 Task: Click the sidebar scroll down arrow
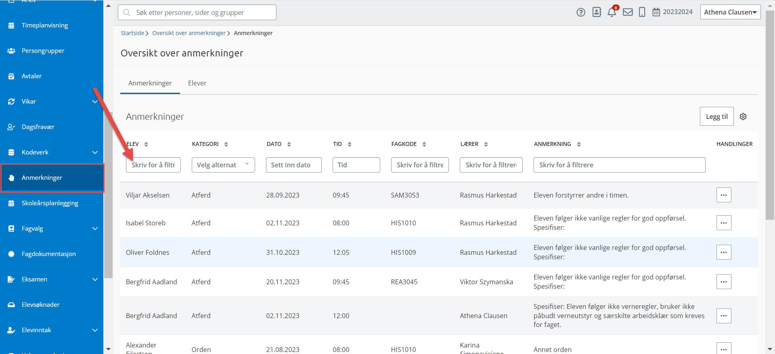coord(108,349)
